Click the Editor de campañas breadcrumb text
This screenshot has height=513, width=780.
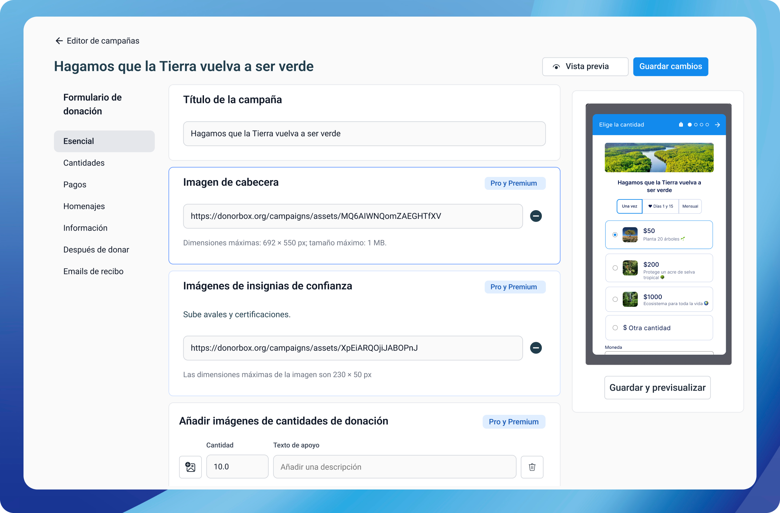point(103,41)
